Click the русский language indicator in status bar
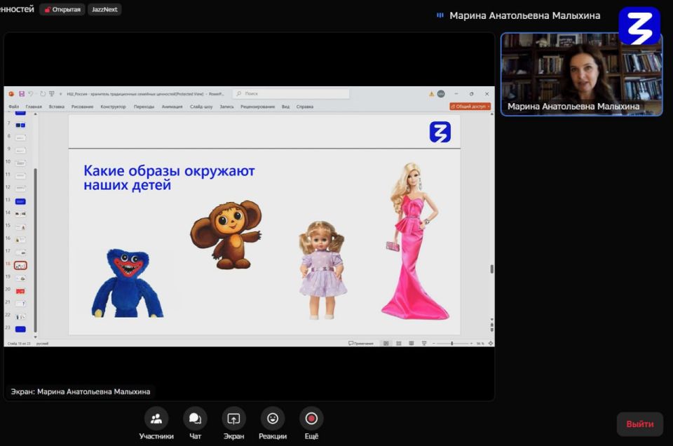This screenshot has height=446, width=673. click(x=43, y=344)
